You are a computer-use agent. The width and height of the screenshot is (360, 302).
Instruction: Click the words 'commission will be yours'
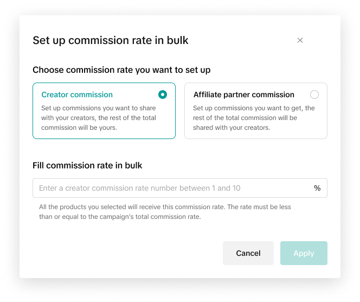click(x=79, y=128)
